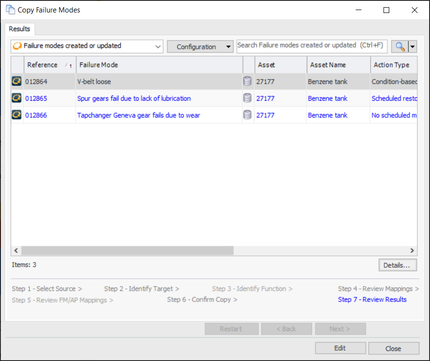
Task: Click asset cylinder icon in Spur gears row
Action: (x=247, y=98)
